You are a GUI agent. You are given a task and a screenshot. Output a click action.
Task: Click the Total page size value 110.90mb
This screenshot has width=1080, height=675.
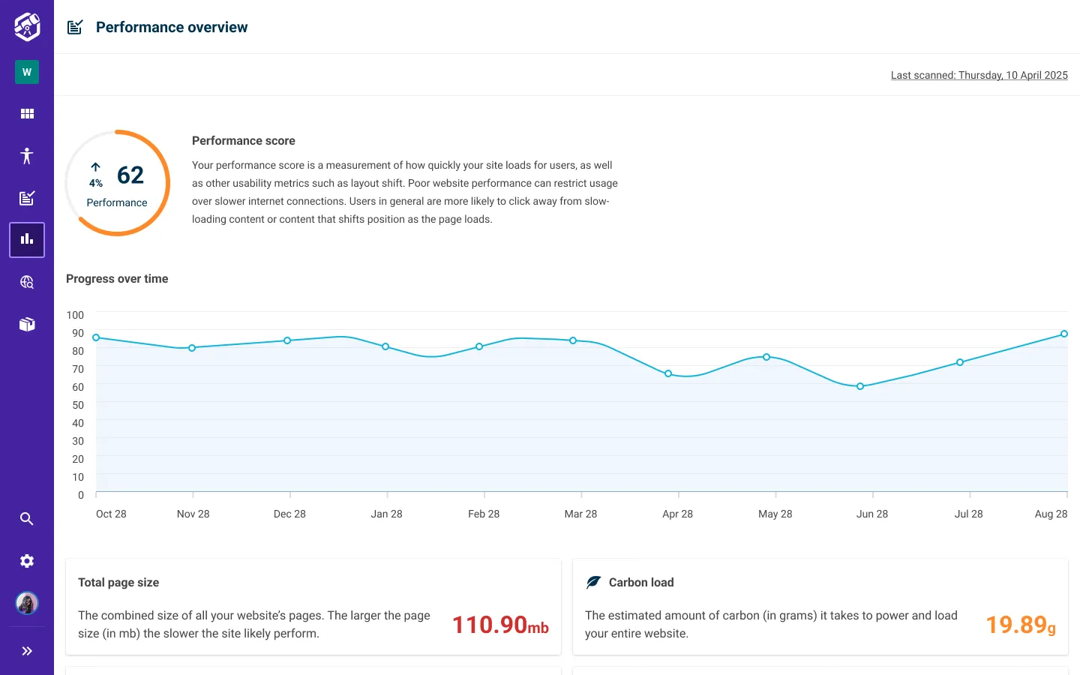pos(499,624)
